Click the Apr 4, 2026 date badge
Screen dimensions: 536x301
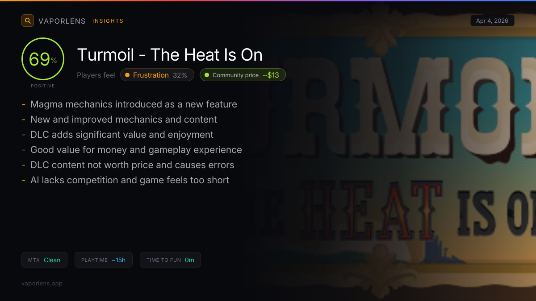(x=492, y=21)
